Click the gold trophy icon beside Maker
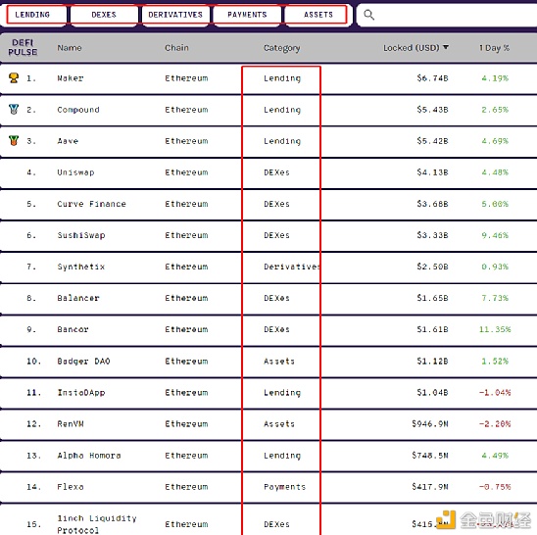Viewport: 537px width, 535px height. (14, 77)
